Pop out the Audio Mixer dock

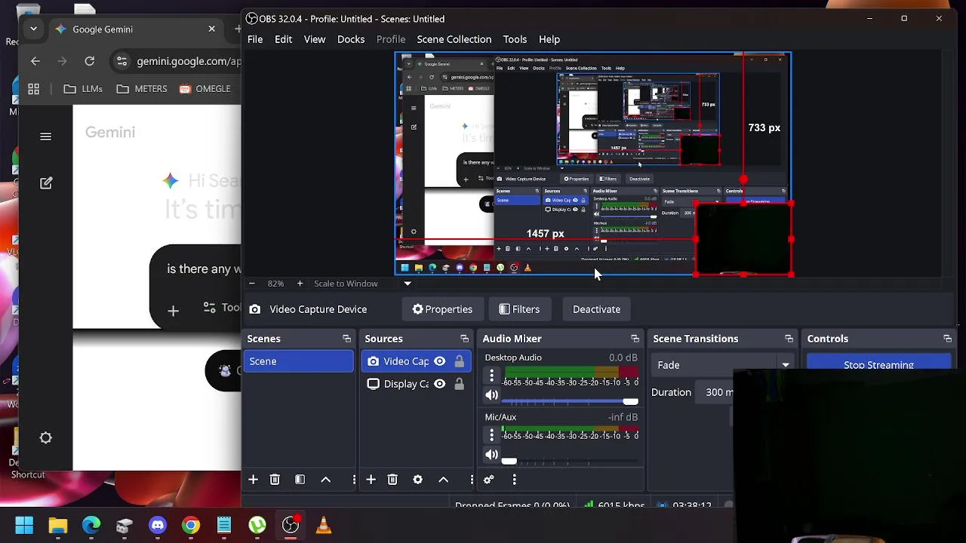pyautogui.click(x=635, y=339)
